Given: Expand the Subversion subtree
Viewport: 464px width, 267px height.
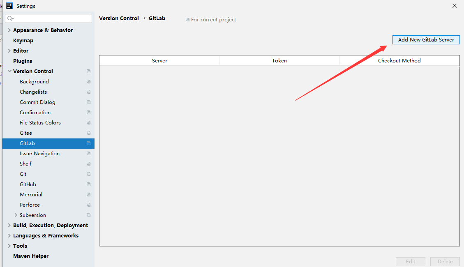Looking at the screenshot, I should (x=16, y=215).
